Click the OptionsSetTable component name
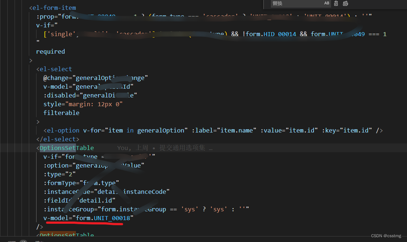Viewport: 407px width, 242px height. point(68,148)
